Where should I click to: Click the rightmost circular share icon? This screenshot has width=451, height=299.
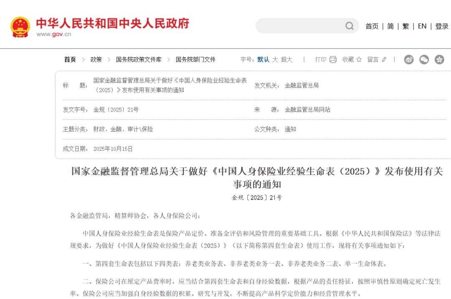point(439,59)
